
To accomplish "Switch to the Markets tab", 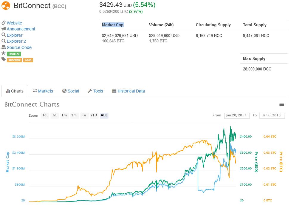I will coord(43,91).
